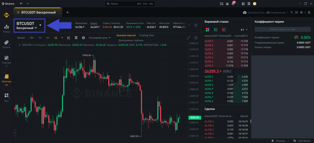Select the 15м timeframe
The height and width of the screenshot is (143, 314).
coord(32,38)
